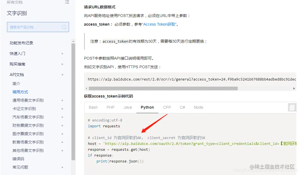Expand 汽车场景文字识别 submenu
The width and height of the screenshot is (300, 175).
[x=62, y=117]
